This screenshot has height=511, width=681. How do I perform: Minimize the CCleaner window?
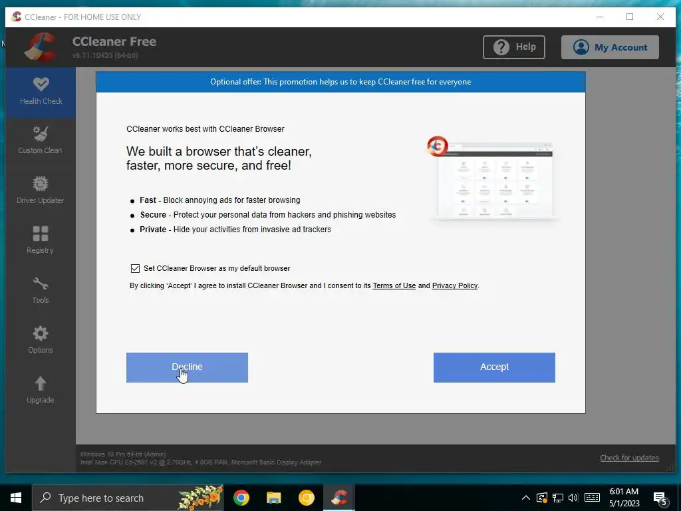point(600,17)
